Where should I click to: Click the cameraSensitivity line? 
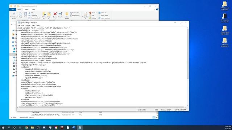pyautogui.click(x=44, y=47)
